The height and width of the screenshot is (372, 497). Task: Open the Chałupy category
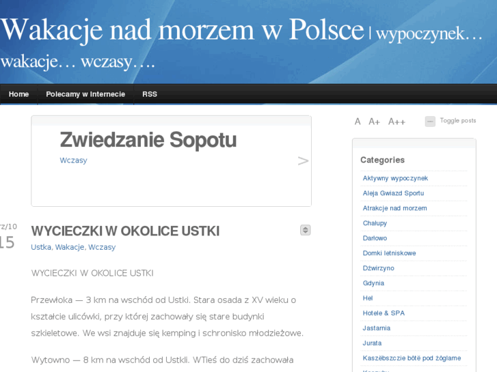(x=375, y=223)
